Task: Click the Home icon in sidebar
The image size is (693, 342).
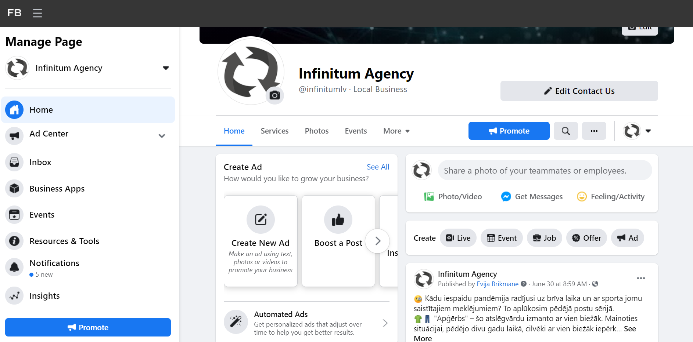Action: point(14,110)
